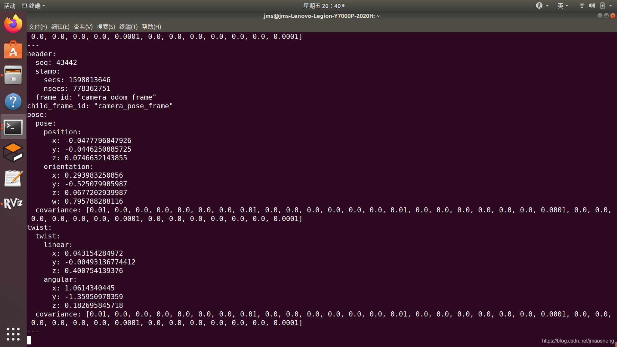617x347 pixels.
Task: Open the Help dock icon
Action: point(13,102)
